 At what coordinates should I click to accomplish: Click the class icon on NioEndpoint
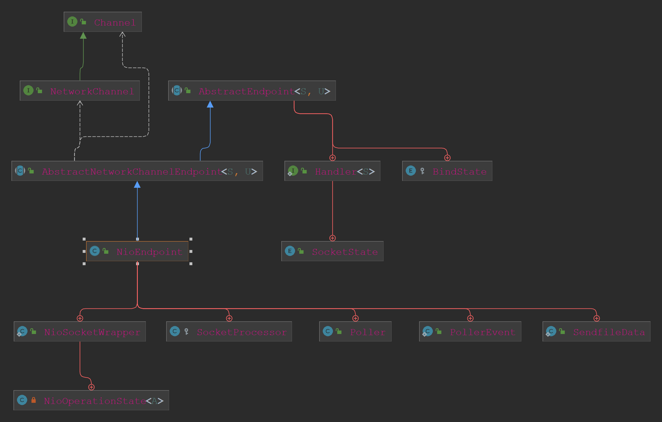[x=94, y=251]
